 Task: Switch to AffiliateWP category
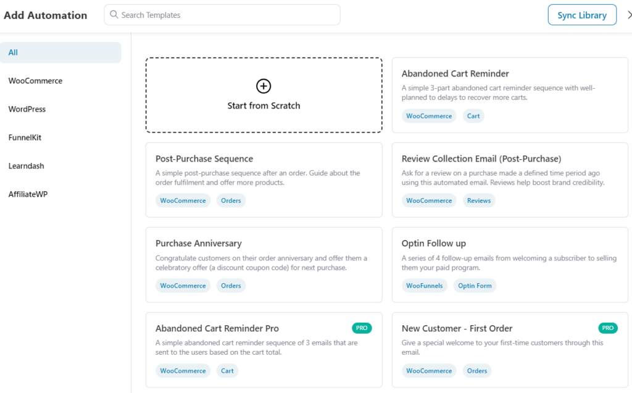click(28, 194)
